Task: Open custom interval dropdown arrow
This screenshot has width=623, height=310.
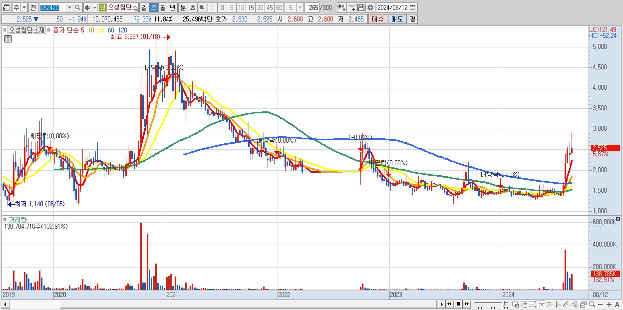Action: click(x=300, y=7)
